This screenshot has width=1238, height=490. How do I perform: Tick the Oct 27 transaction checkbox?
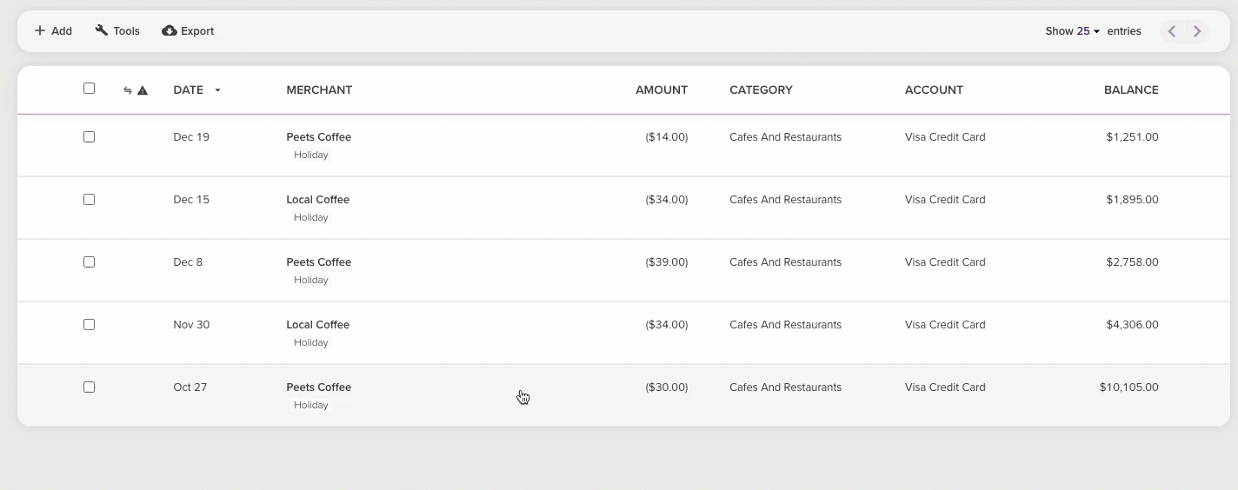click(89, 387)
